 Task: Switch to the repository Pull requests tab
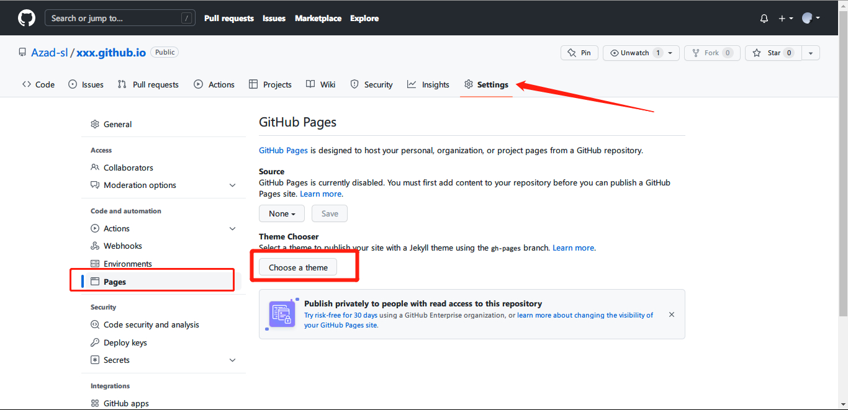(x=148, y=84)
